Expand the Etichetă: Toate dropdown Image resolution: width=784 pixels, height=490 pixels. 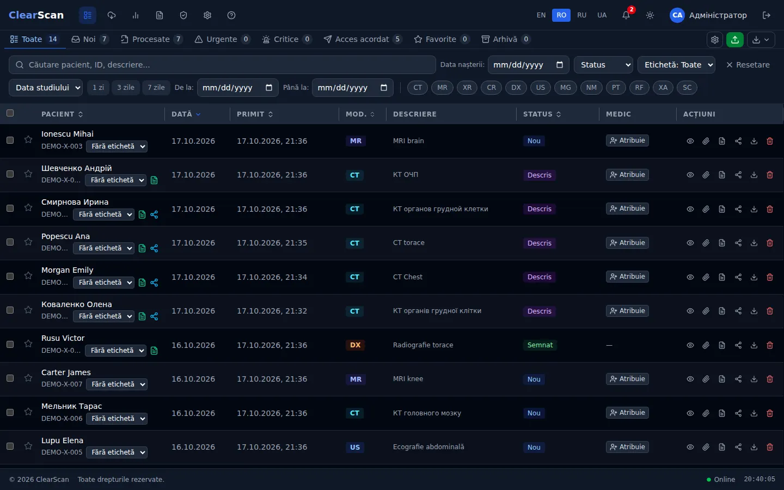(676, 65)
